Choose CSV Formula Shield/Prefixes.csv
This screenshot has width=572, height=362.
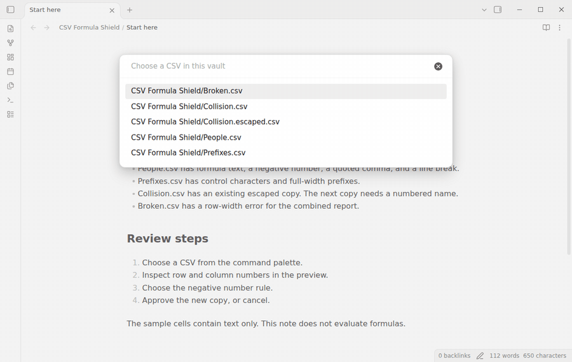click(286, 153)
